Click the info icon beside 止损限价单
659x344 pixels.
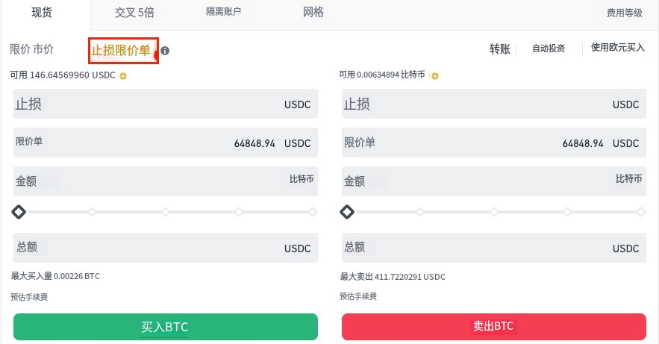point(165,51)
